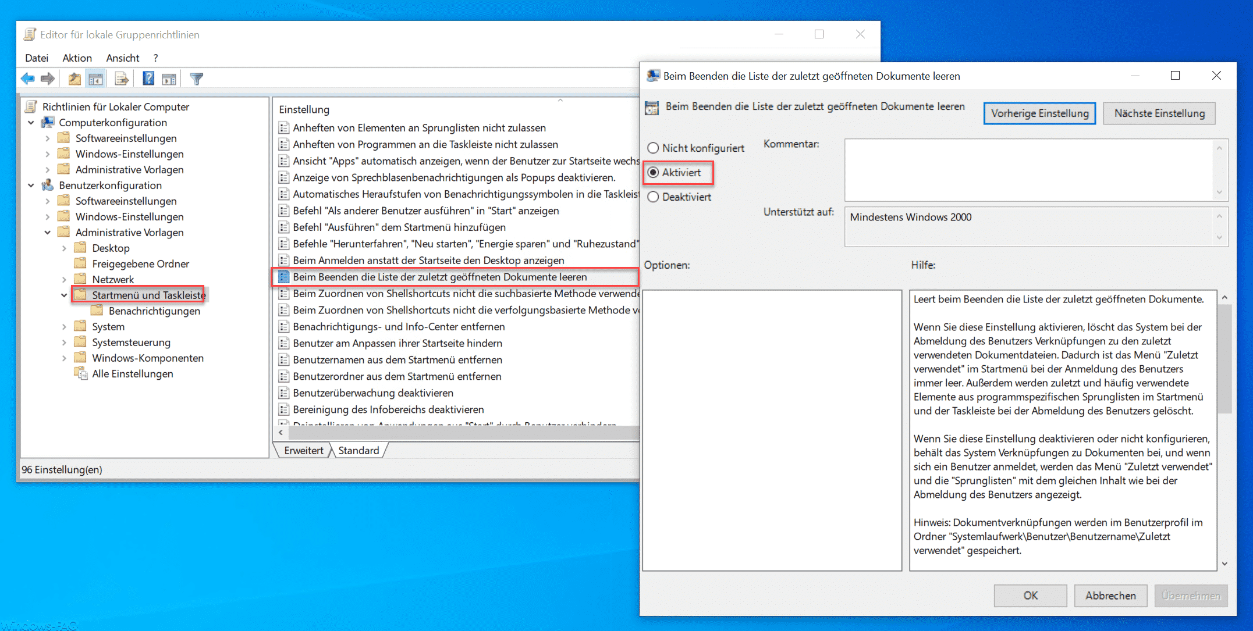Screen dimensions: 1253x631
Task: Select 'Bereinigung des Infobereichs deaktivieren' setting
Action: click(x=388, y=410)
